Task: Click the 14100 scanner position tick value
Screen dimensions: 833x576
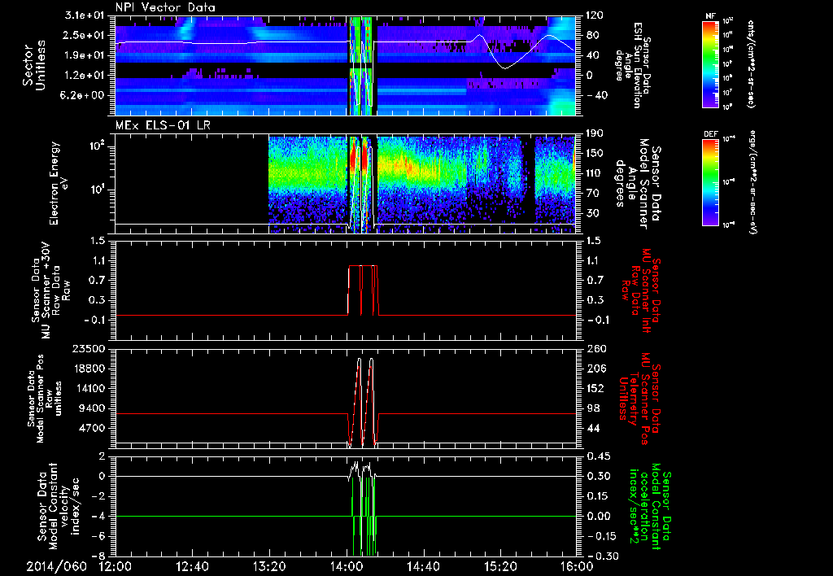Action: coord(88,388)
